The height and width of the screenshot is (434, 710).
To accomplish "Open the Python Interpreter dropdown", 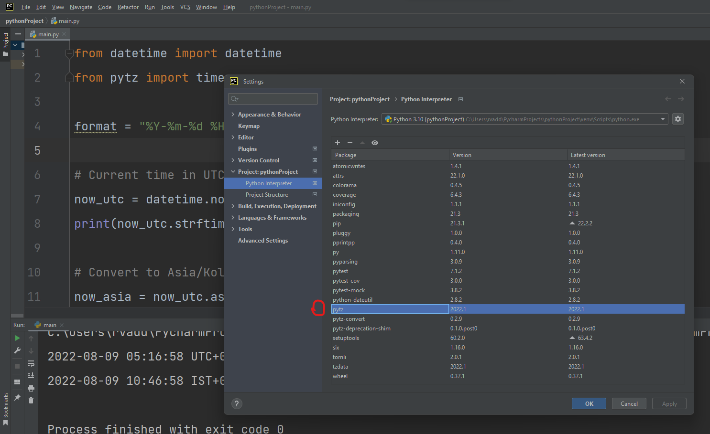I will [664, 119].
